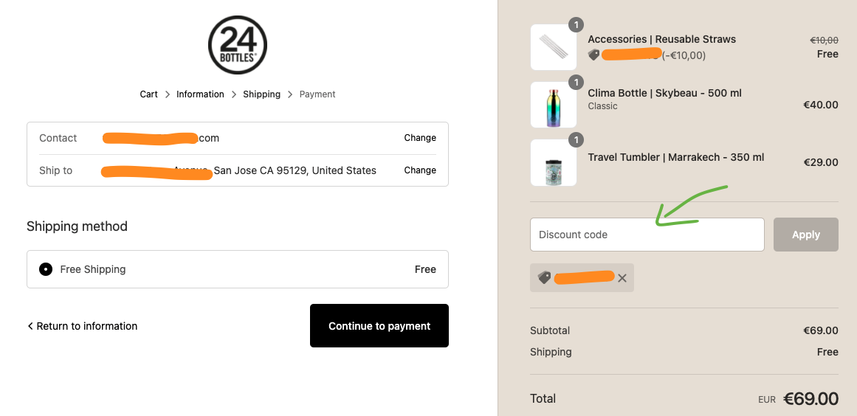
Task: Remove the applied discount code tag
Action: [x=622, y=278]
